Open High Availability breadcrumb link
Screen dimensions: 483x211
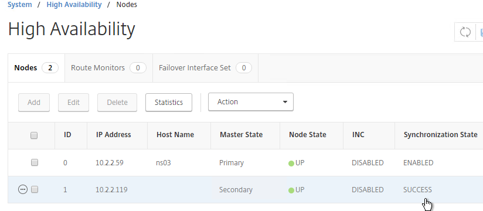(x=74, y=5)
